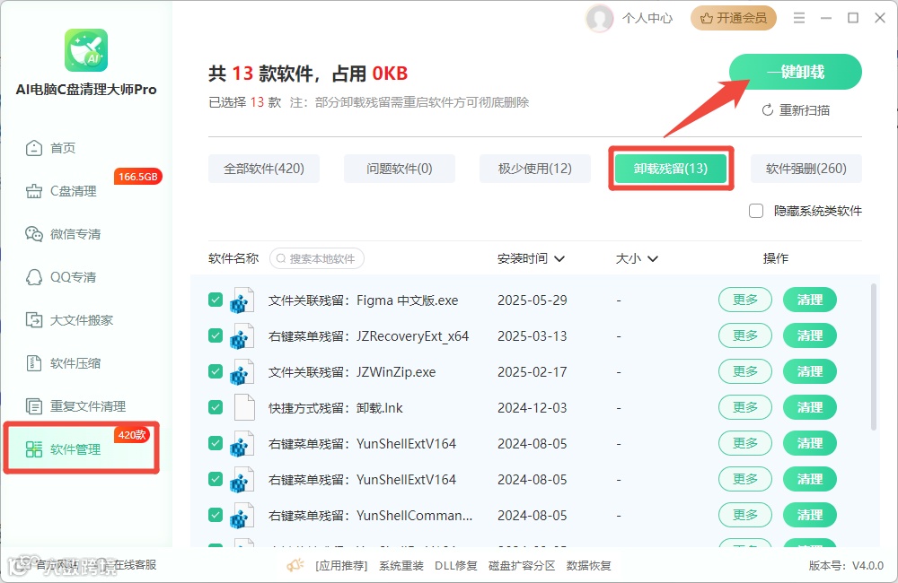Open 更多 options for 卸载.lnk
Viewport: 898px width, 583px height.
click(x=745, y=407)
